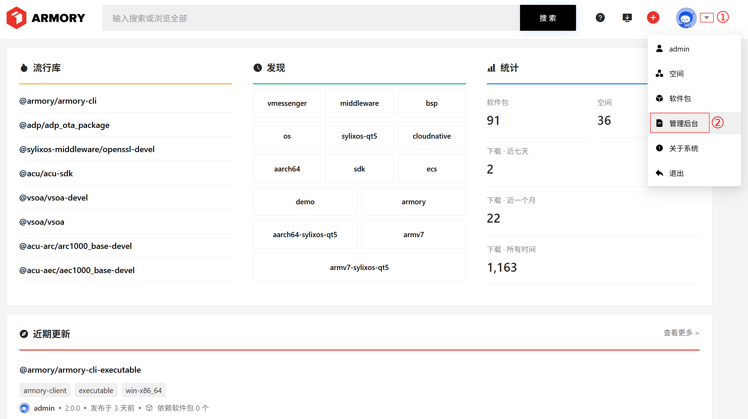Screen dimensions: 748x419
Task: Open the help question mark icon
Action: (600, 18)
